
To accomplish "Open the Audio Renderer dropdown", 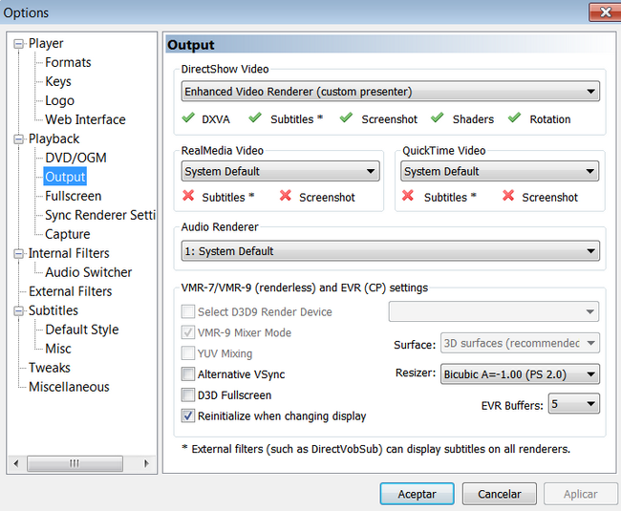I will tap(390, 251).
